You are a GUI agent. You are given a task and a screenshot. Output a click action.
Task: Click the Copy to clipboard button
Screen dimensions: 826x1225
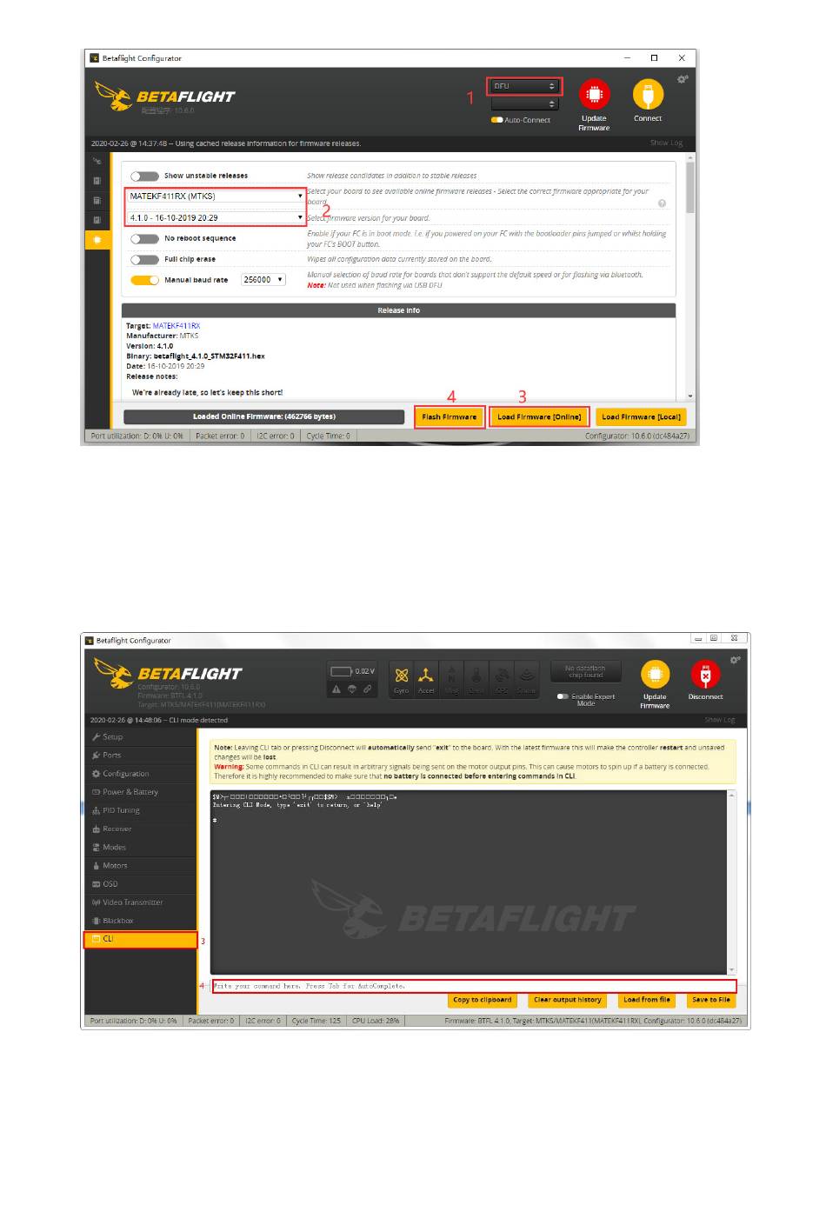click(482, 1000)
